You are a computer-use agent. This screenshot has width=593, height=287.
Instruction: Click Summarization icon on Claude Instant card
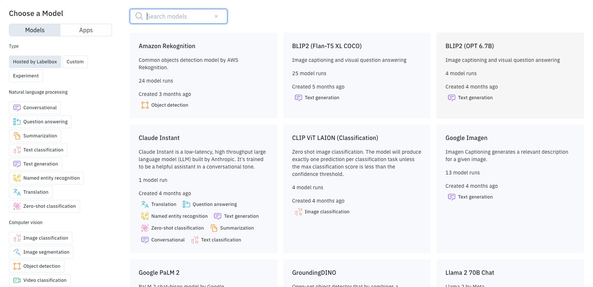pyautogui.click(x=214, y=228)
